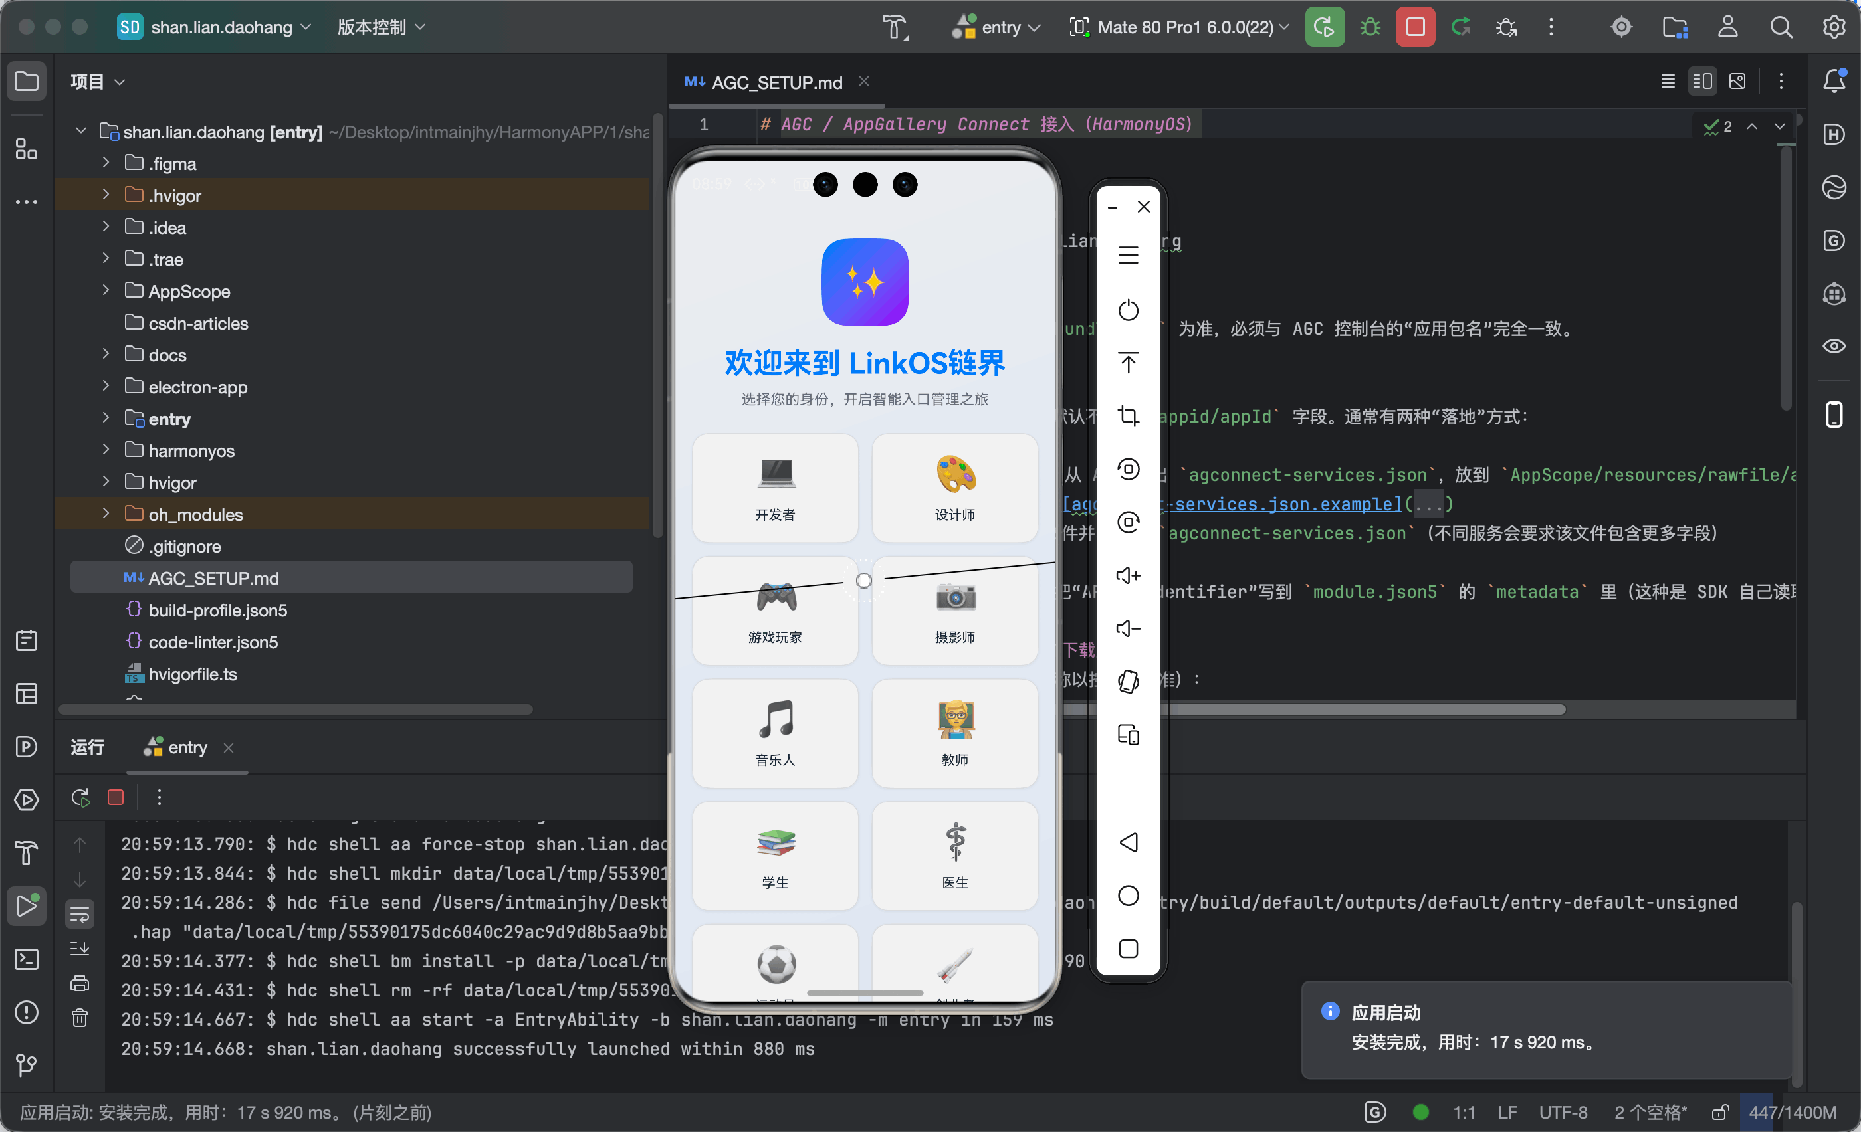Open the Project tool window folder icon
The width and height of the screenshot is (1861, 1132).
27,81
